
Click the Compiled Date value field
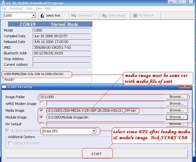click(x=62, y=36)
